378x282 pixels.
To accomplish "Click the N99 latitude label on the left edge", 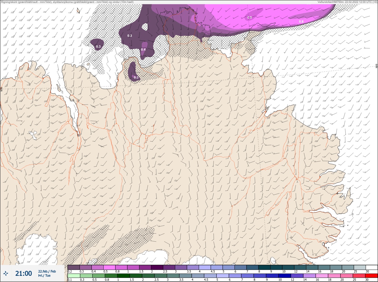I will pos(1,89).
